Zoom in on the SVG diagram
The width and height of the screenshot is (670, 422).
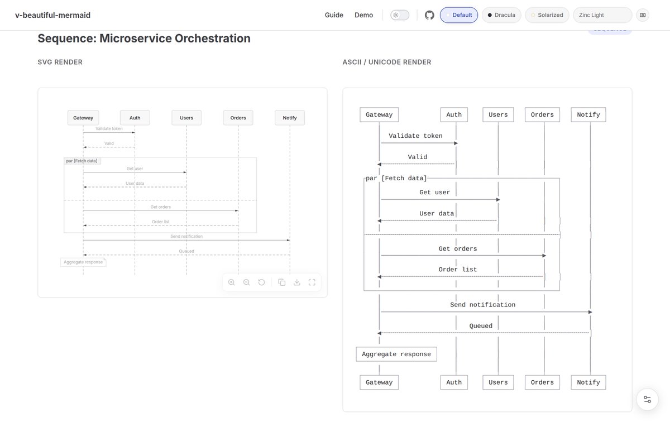(x=232, y=282)
